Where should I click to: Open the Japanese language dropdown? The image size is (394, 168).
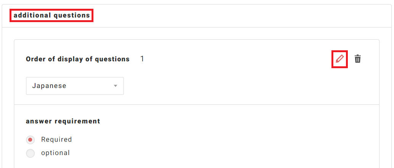[74, 86]
